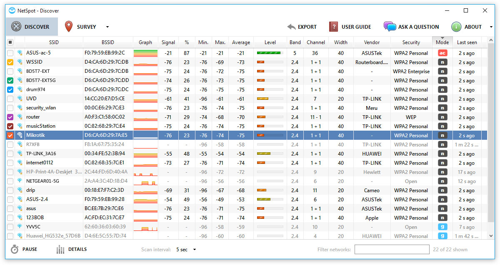Click the red 'ac' mode badge for ASUS-ac-5
This screenshot has width=500, height=265.
pyautogui.click(x=442, y=53)
